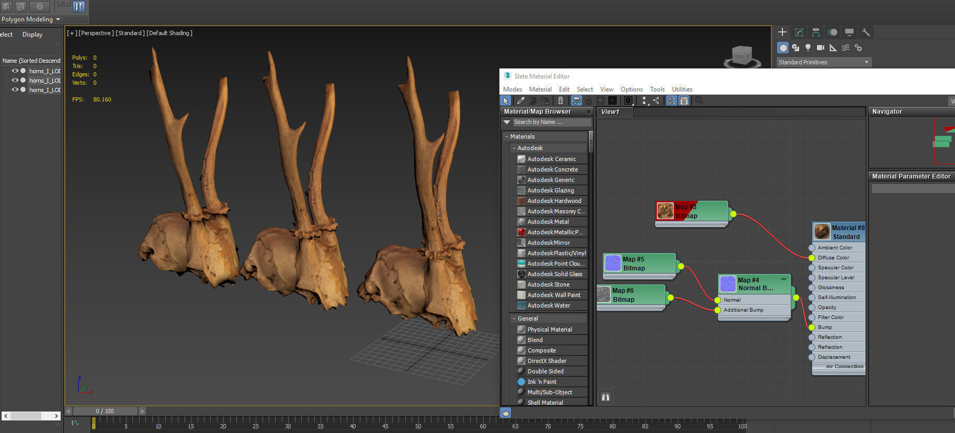
Task: Open the Material menu in Slate editor
Action: (x=540, y=89)
